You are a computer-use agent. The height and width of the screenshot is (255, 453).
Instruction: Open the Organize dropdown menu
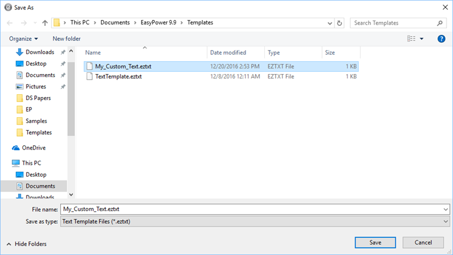coord(24,39)
